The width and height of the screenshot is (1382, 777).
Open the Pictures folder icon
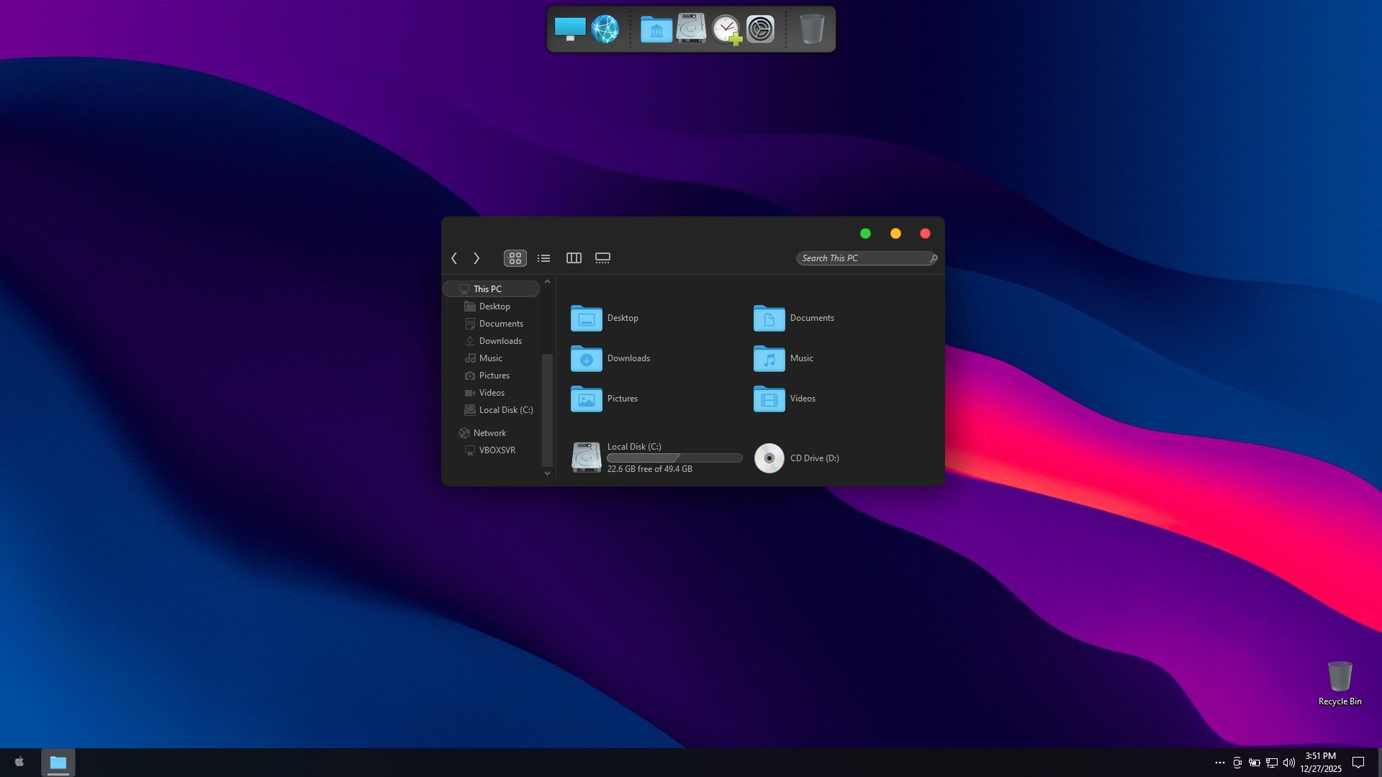(587, 399)
